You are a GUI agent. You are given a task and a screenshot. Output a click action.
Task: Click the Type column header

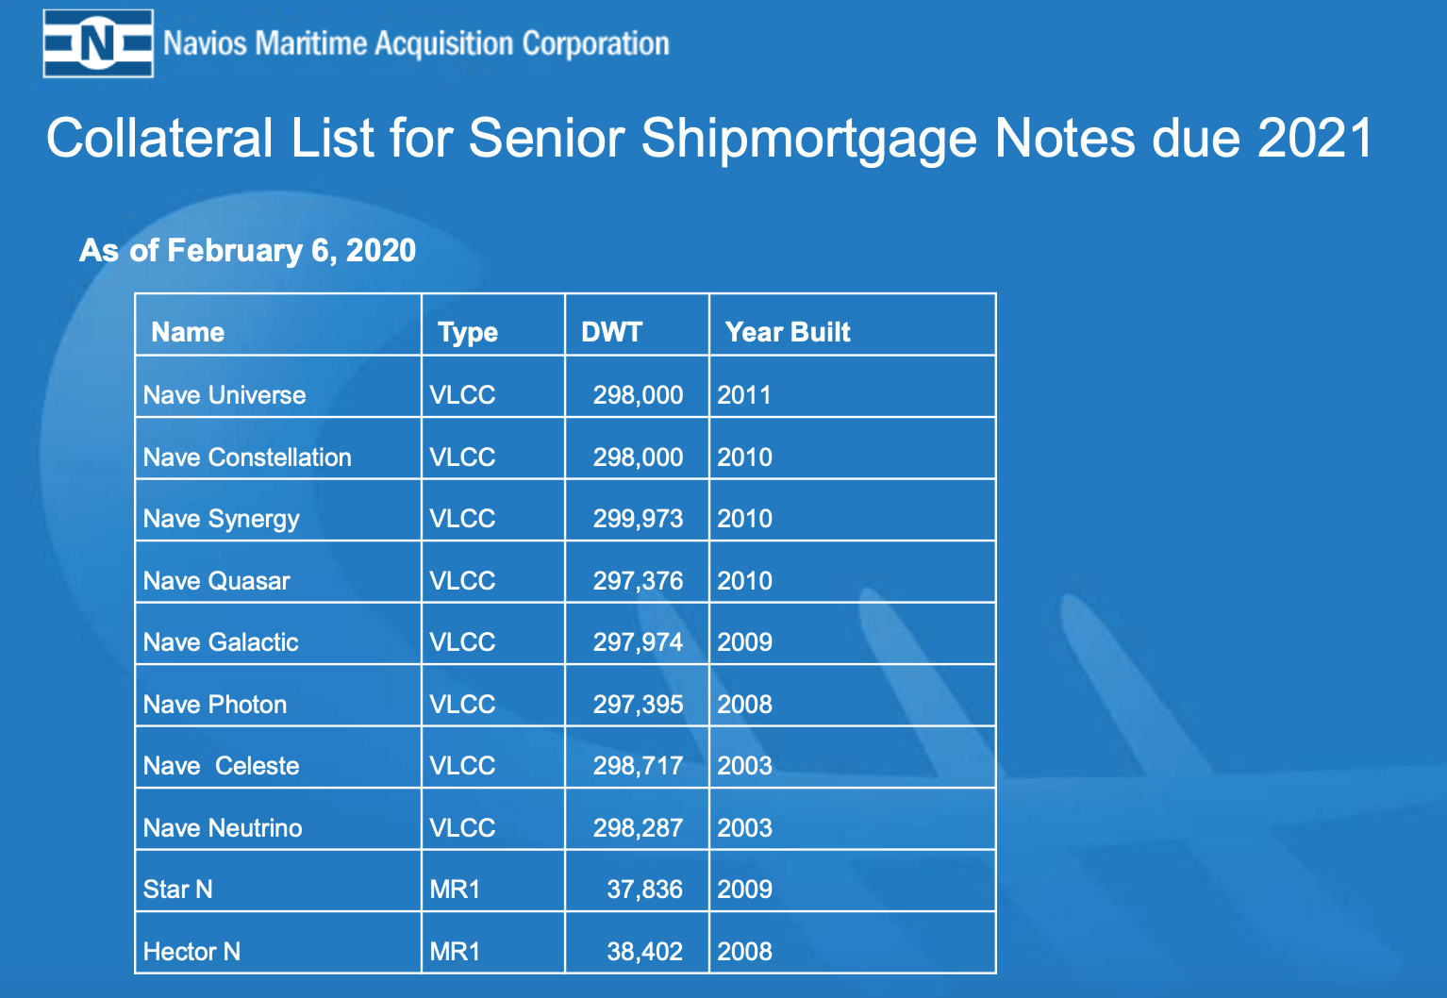(468, 332)
